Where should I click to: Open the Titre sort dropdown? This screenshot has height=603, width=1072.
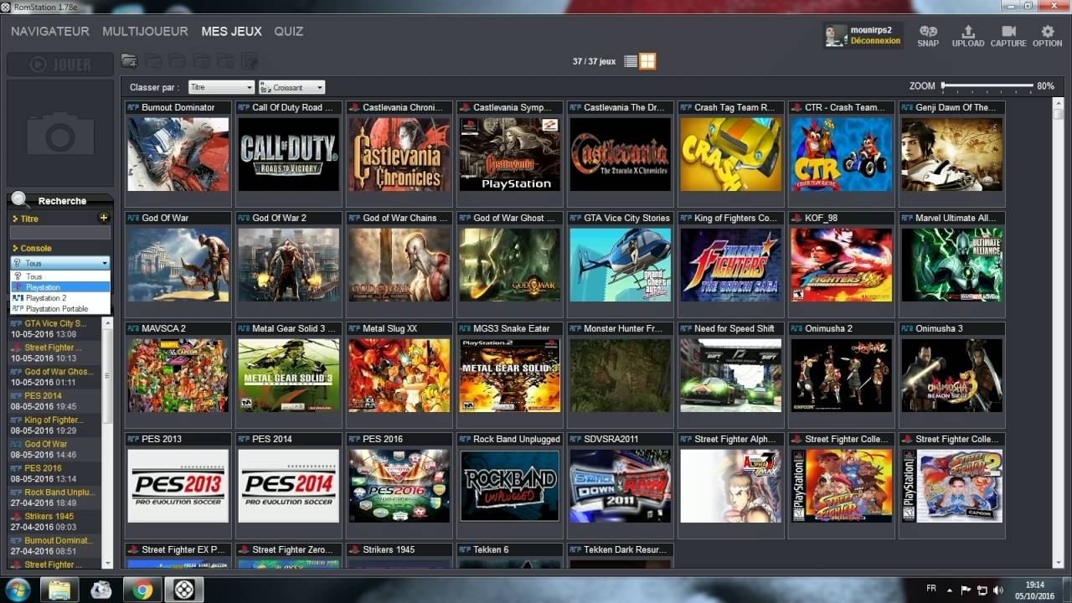tap(221, 87)
